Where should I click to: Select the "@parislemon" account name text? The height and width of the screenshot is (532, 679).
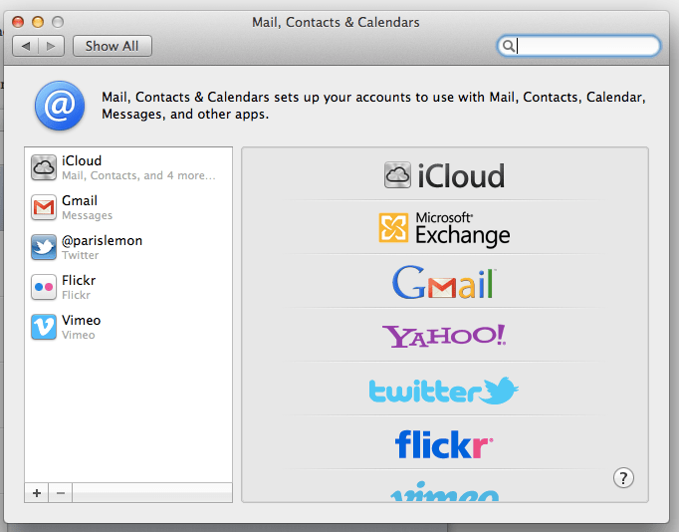(103, 240)
